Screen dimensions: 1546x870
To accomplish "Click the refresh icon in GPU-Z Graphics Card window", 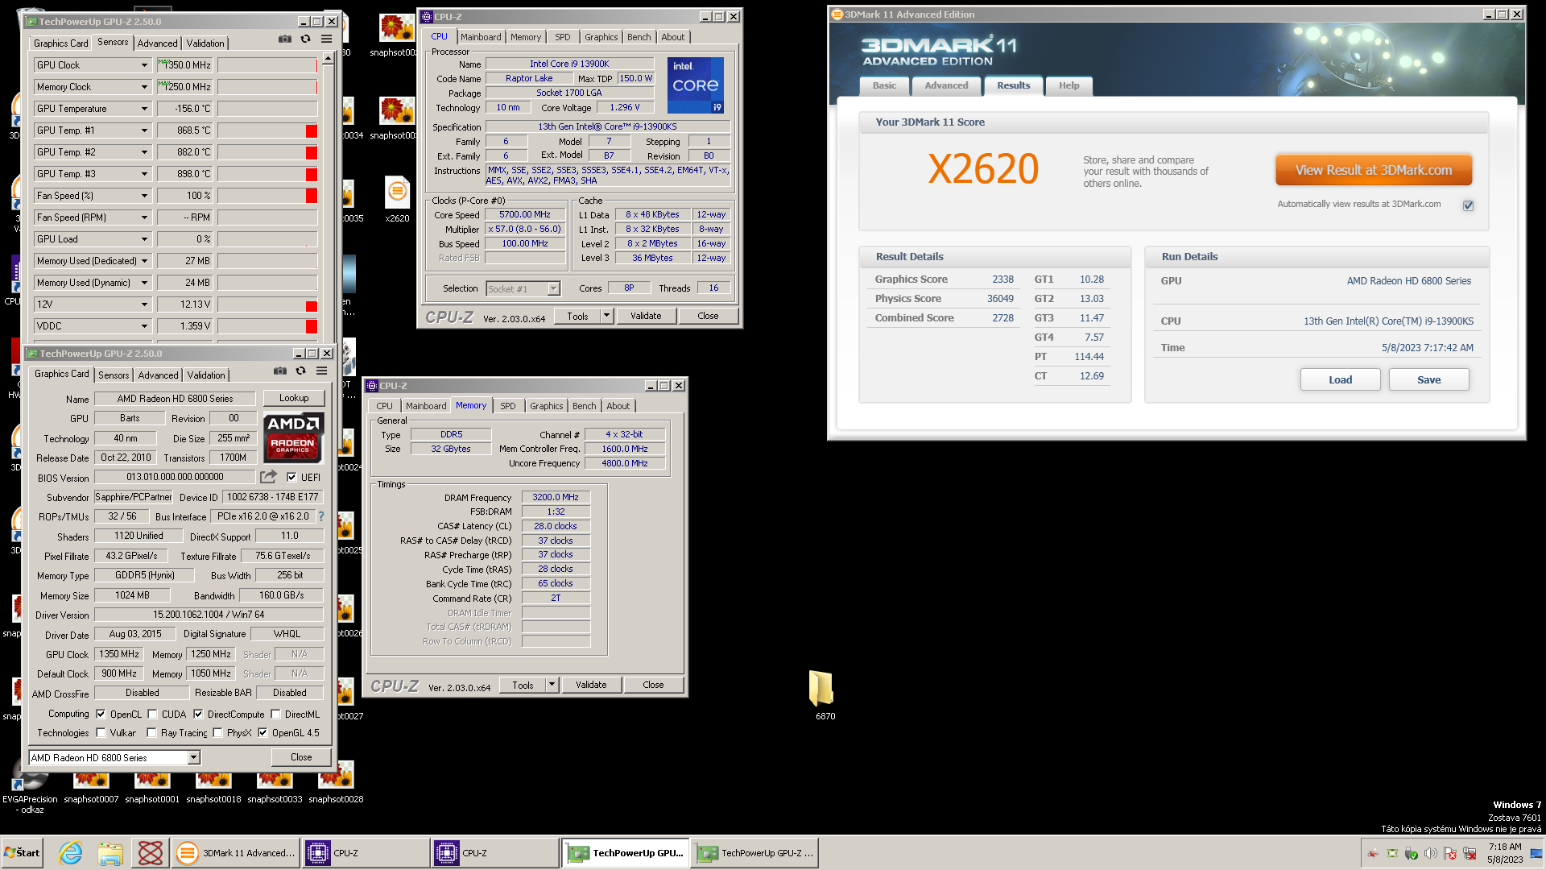I will tap(300, 371).
